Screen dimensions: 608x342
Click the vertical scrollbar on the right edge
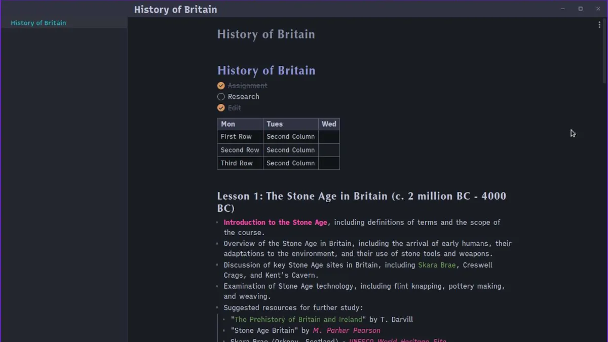604,51
